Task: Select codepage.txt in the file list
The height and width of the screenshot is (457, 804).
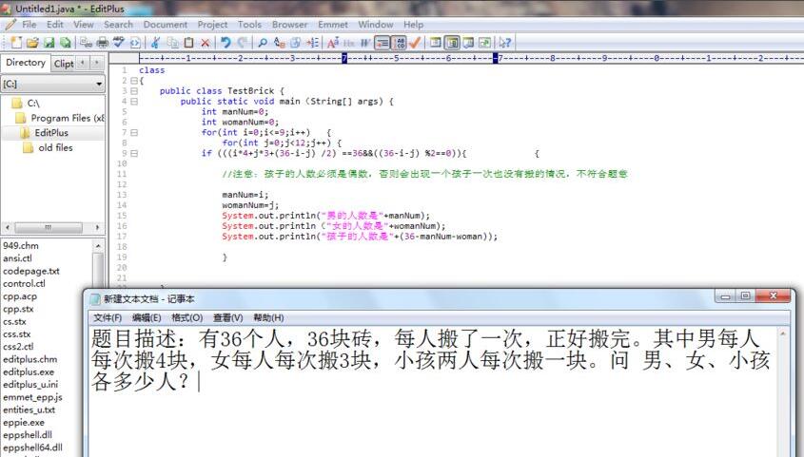Action: [x=30, y=271]
